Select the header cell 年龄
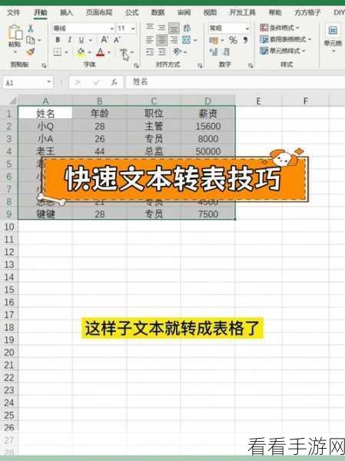The height and width of the screenshot is (461, 345). pyautogui.click(x=100, y=114)
